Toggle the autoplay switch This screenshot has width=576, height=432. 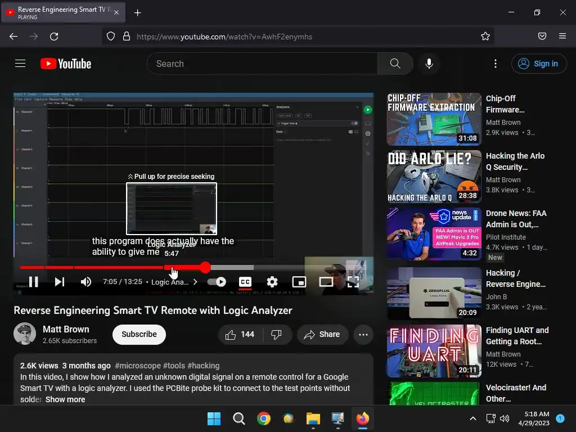pos(217,282)
